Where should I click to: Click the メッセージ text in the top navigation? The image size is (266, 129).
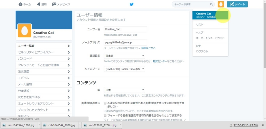tap(64, 4)
